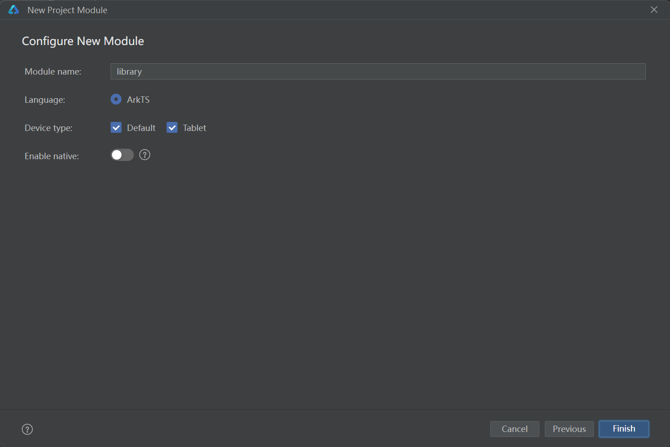Screen dimensions: 670x447
Task: Uncheck the Default device type checkbox
Action: click(x=116, y=128)
